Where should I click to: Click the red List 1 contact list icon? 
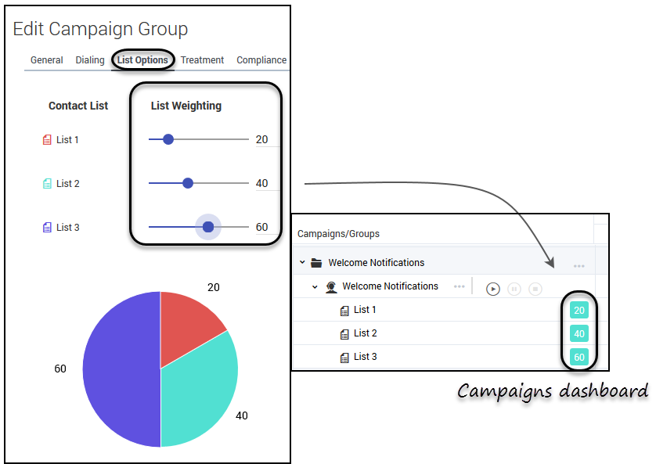47,140
